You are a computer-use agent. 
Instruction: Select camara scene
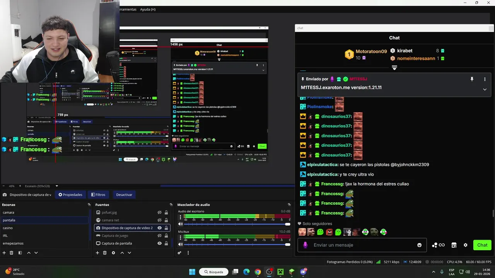[44, 212]
